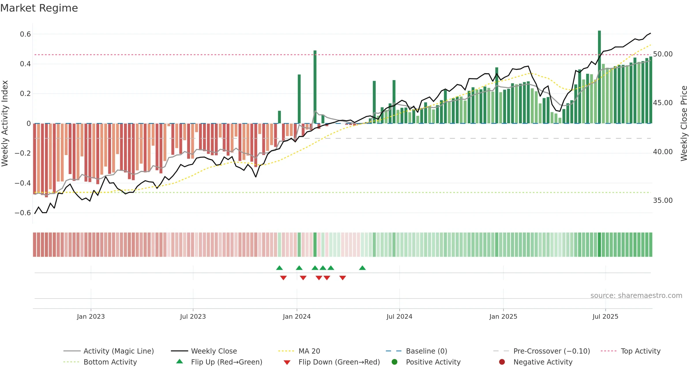
Task: Click the −0.6 tick on the left axis
Action: pos(23,213)
